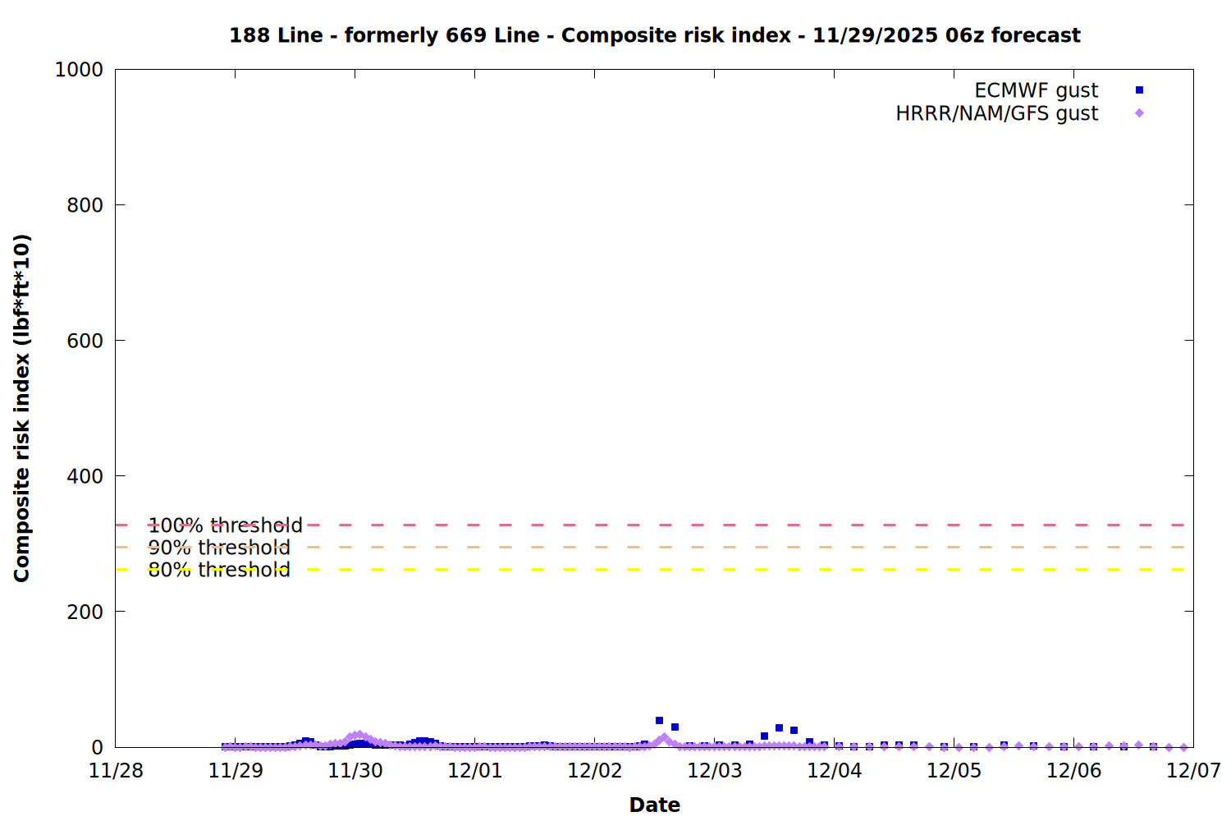
Task: Click the HRRR/NAM/GFS purple diamond legend marker
Action: click(x=1139, y=113)
